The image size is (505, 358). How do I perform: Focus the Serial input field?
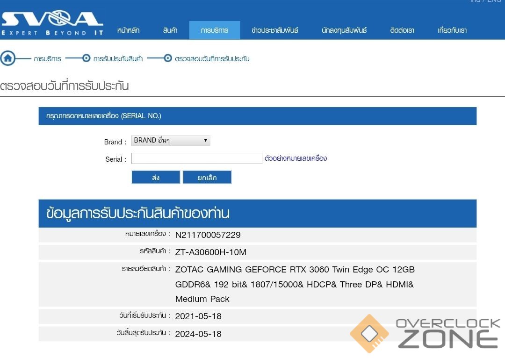[x=197, y=158]
